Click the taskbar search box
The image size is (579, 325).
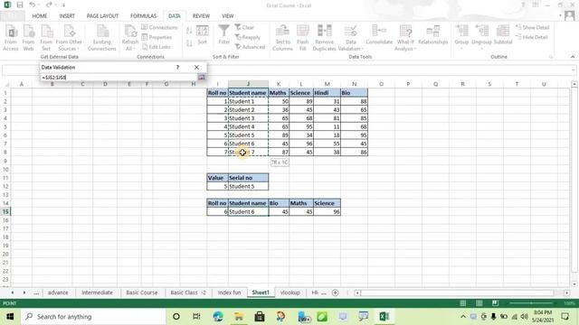[x=94, y=317]
